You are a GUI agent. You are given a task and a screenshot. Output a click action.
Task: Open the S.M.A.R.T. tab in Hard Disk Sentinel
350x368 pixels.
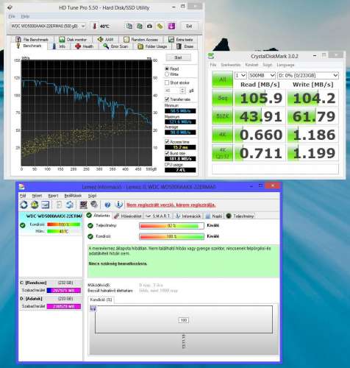click(x=158, y=216)
